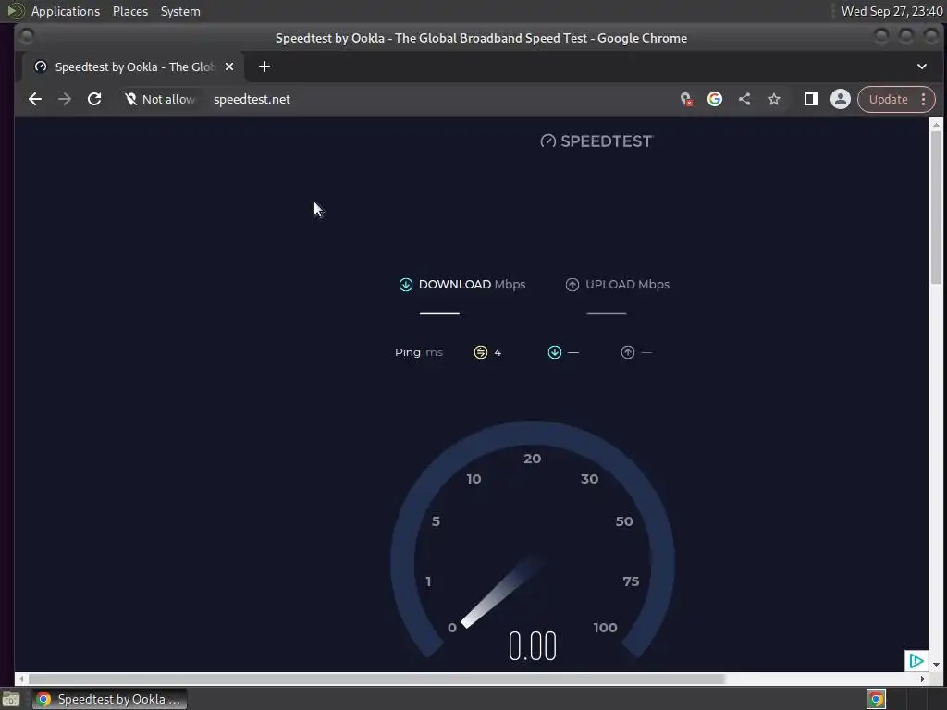Click the horizontal scrollbar left arrow
The width and height of the screenshot is (947, 710).
pos(21,679)
